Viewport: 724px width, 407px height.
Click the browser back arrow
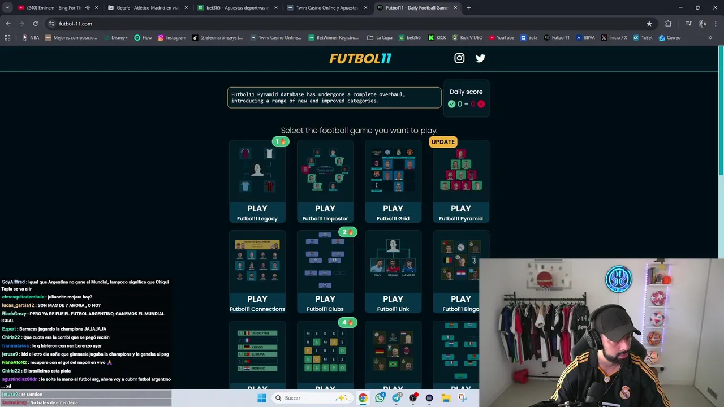coord(8,24)
